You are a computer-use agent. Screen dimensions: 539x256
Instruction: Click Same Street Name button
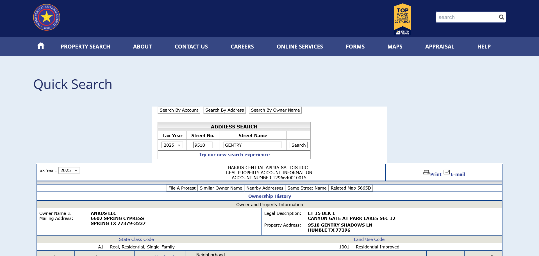(307, 188)
